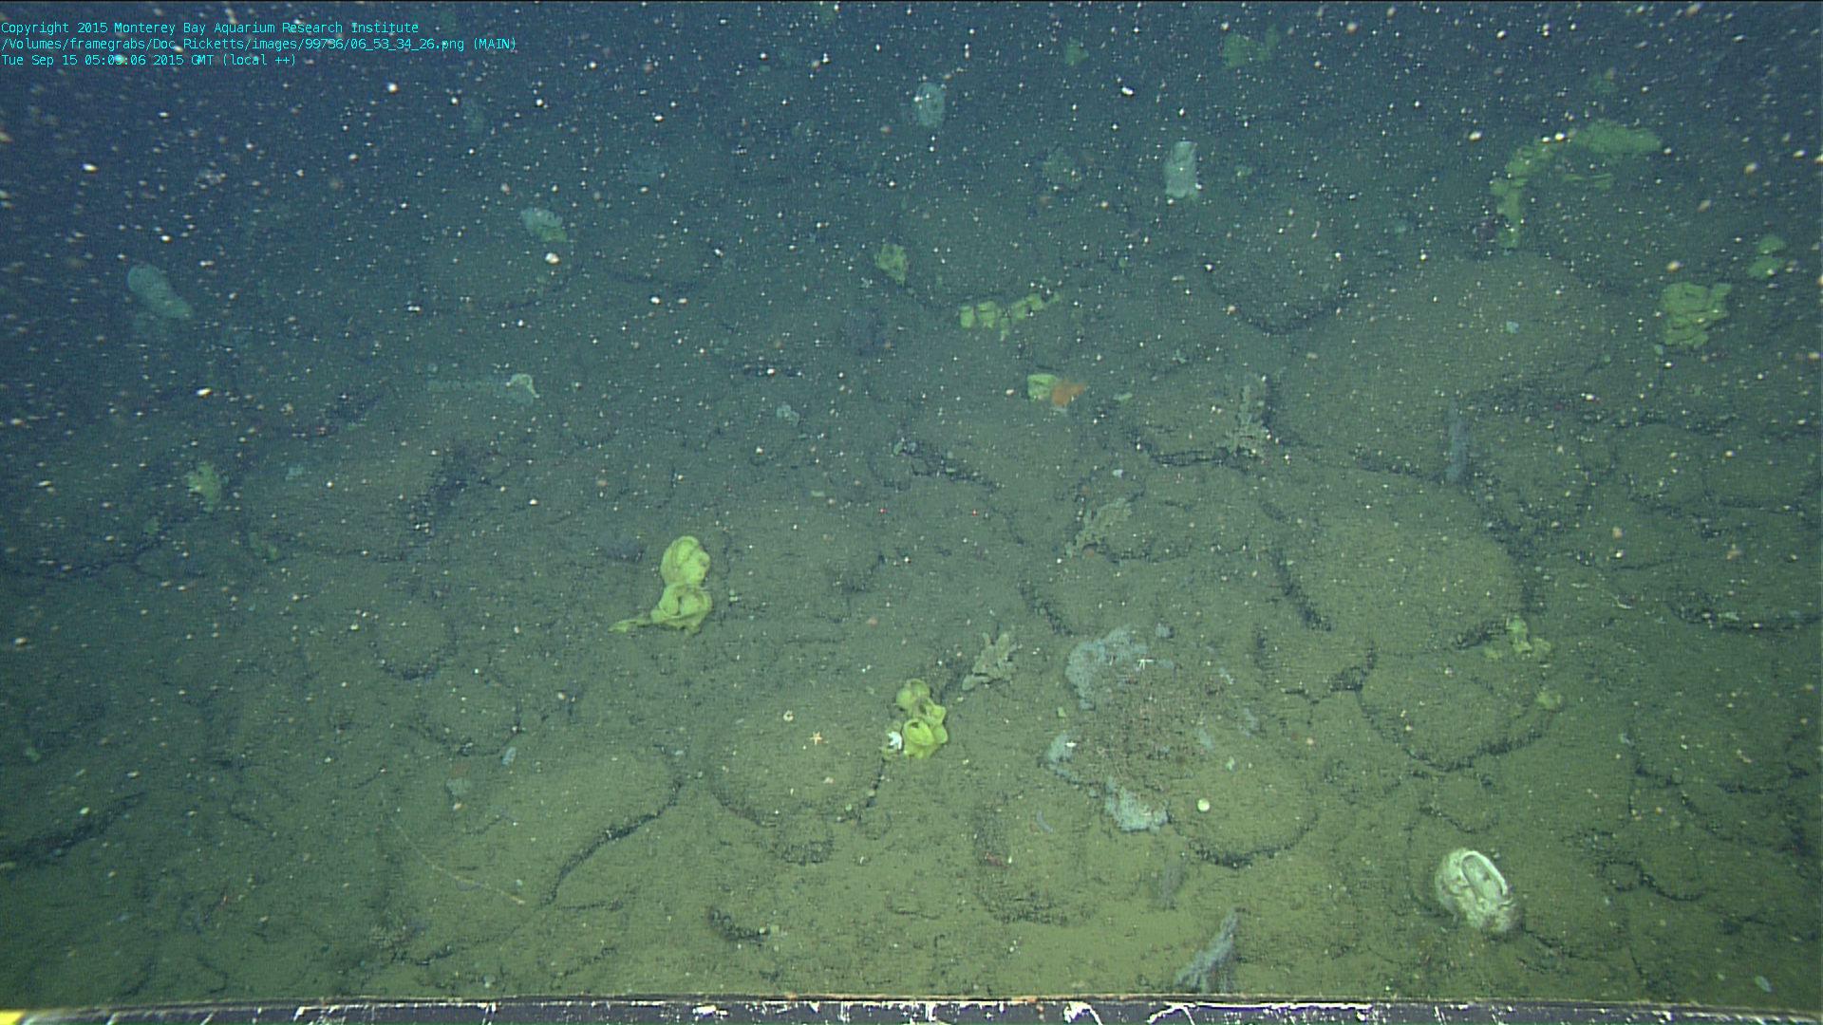Click the pale gray sponge at top center
The image size is (1823, 1025).
(929, 104)
